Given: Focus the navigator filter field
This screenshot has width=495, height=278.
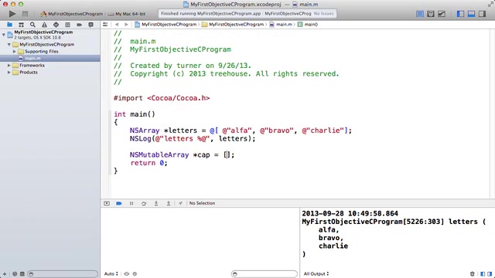Looking at the screenshot, I should [x=63, y=274].
